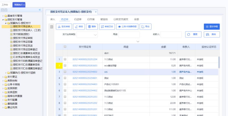Screen dimensions: 228x116
Task: Check the checkbox for ces row
Action: click(x=65, y=72)
